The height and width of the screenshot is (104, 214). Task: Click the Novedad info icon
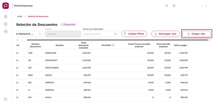click(x=113, y=45)
